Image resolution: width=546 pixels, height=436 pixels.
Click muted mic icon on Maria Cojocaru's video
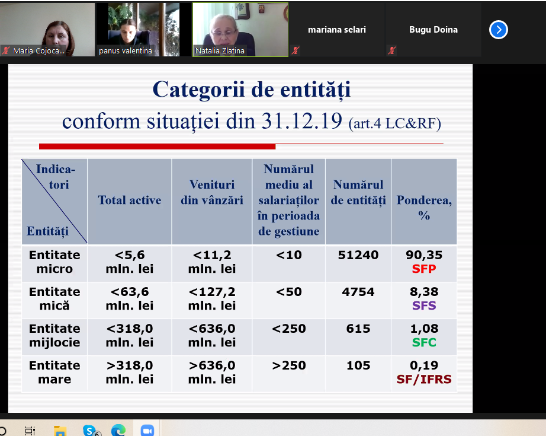pyautogui.click(x=6, y=51)
